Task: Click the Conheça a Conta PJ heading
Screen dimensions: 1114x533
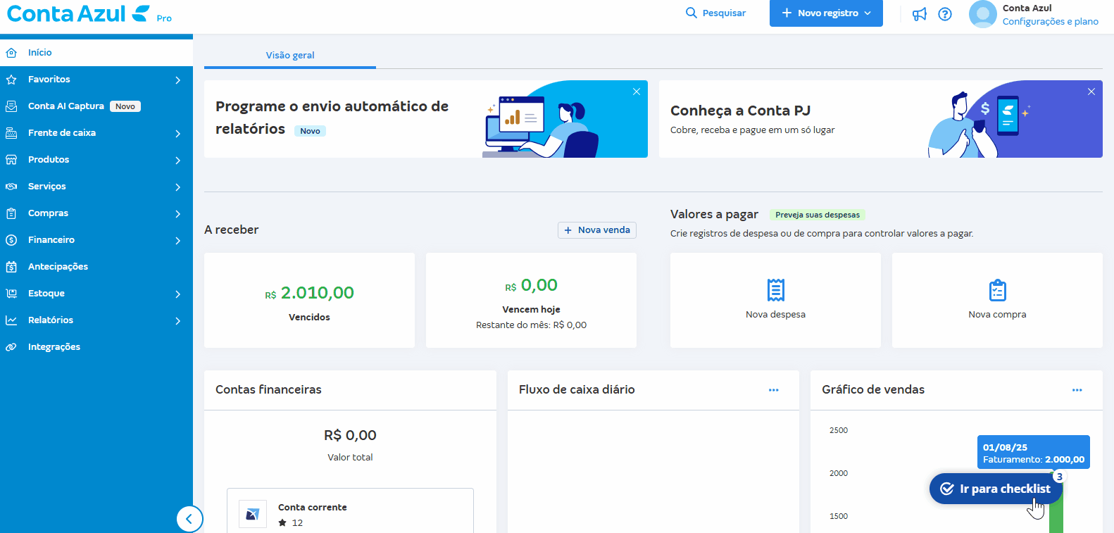Action: pyautogui.click(x=740, y=111)
